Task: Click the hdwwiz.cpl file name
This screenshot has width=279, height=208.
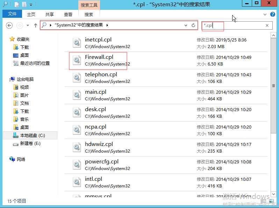Action: [99, 144]
